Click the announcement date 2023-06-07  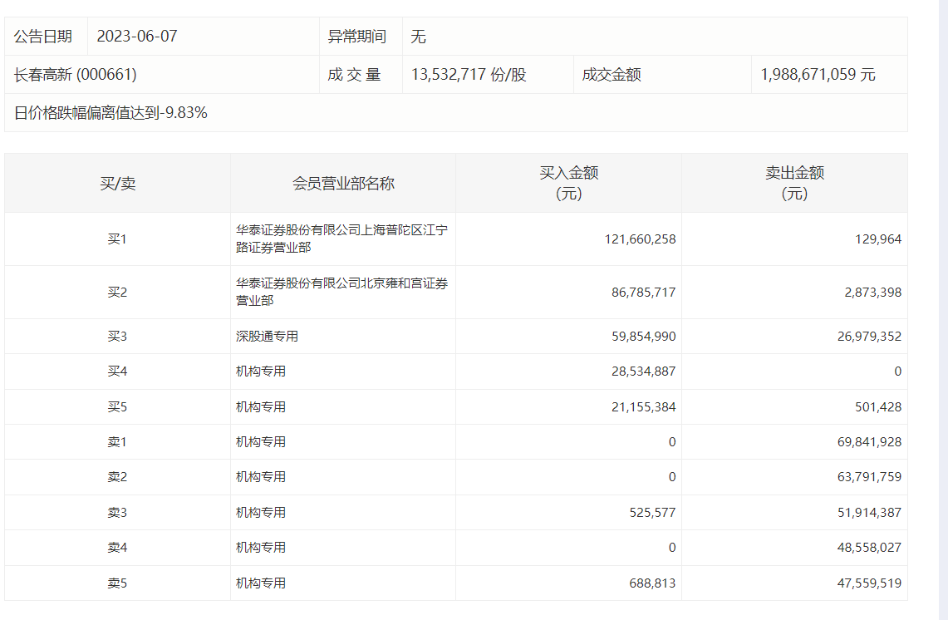pos(136,37)
